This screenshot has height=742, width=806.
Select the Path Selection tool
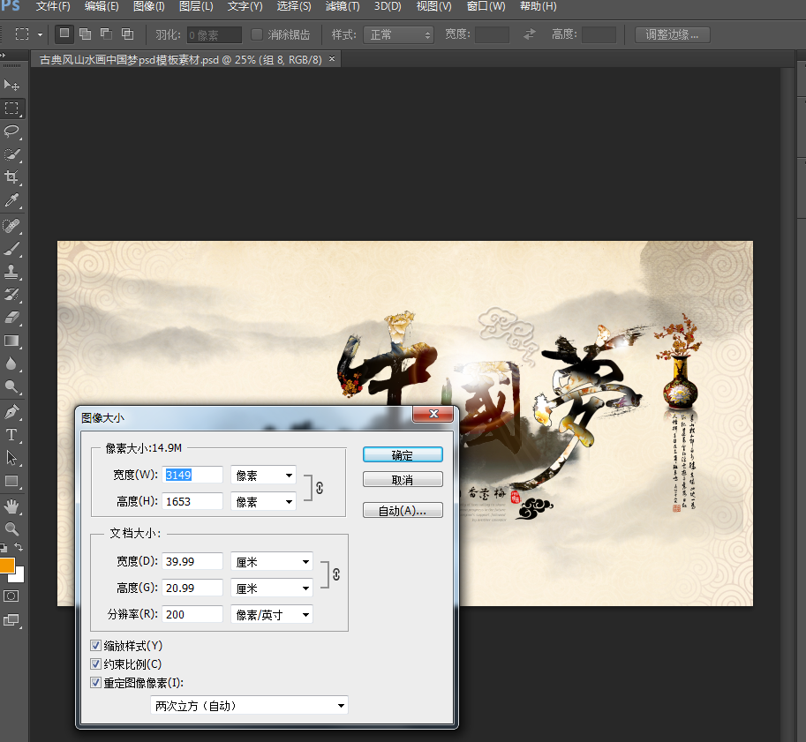point(11,458)
